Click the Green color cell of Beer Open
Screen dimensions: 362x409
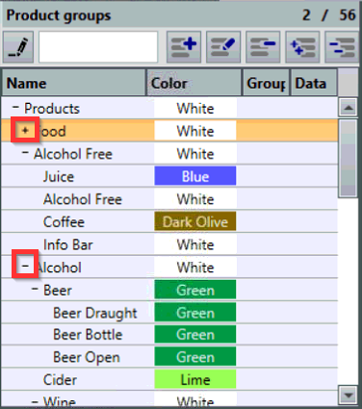click(195, 357)
